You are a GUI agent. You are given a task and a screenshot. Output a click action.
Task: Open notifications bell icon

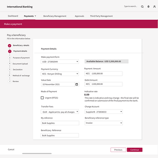click(149, 6)
